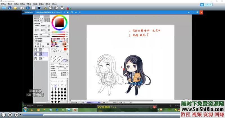Click the colorful equalizer bars icon
The width and height of the screenshot is (225, 118).
click(x=68, y=8)
